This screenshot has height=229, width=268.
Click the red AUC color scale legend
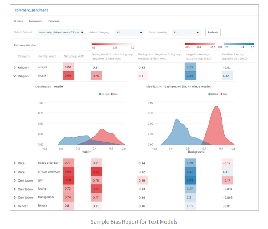113,45
